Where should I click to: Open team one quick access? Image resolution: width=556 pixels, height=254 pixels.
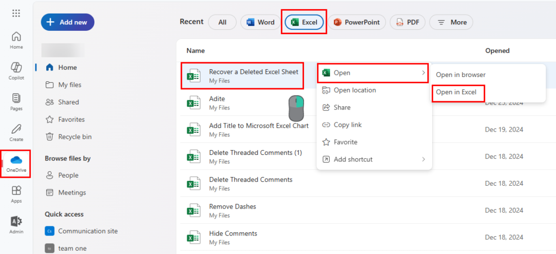pos(66,249)
